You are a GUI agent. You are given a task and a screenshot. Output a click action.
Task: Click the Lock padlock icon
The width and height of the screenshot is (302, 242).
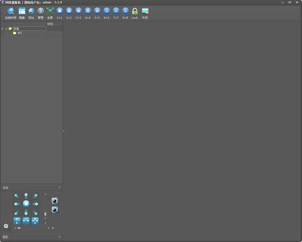coord(134,11)
